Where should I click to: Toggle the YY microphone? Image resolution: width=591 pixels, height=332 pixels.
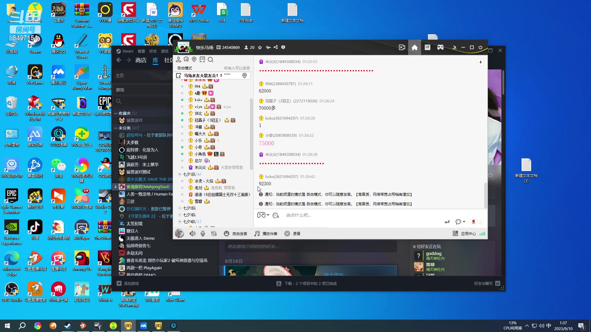point(203,234)
